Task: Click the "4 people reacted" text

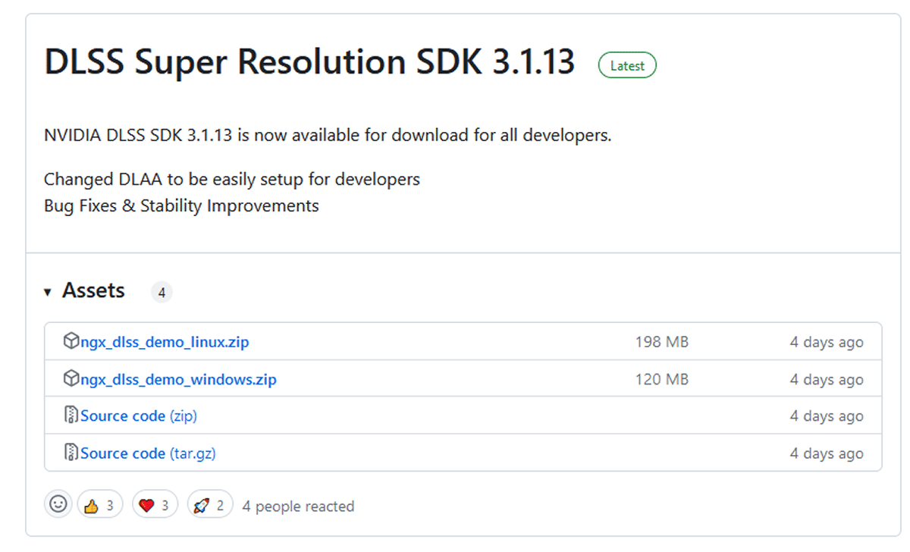Action: pyautogui.click(x=298, y=506)
